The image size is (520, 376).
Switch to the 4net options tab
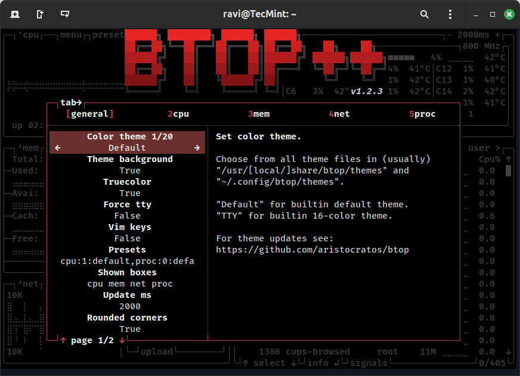pos(339,114)
